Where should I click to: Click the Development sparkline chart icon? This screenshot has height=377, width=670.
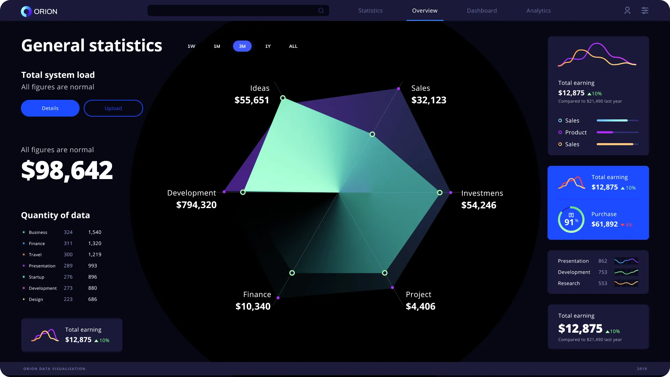(626, 272)
